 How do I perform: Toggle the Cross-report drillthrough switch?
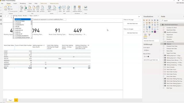(x=147, y=50)
